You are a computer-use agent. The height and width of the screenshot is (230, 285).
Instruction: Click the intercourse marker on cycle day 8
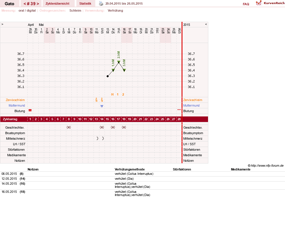click(x=69, y=127)
